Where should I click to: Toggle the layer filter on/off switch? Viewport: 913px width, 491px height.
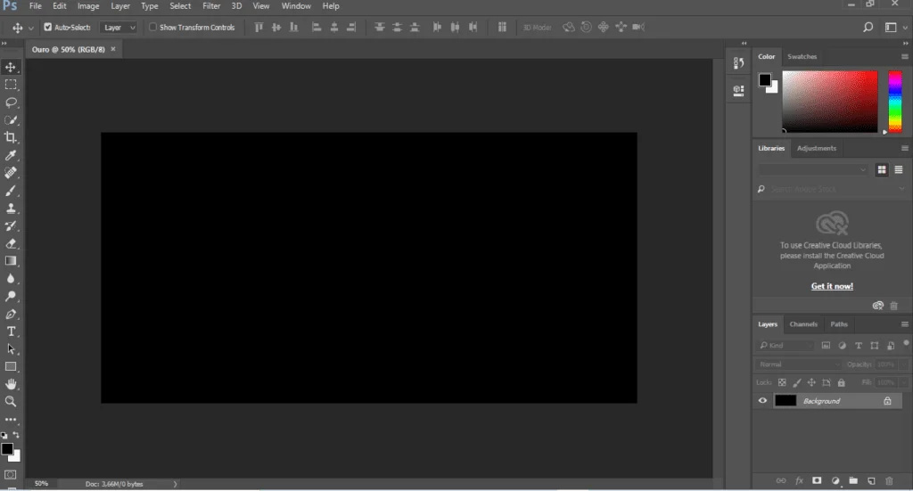click(x=906, y=344)
